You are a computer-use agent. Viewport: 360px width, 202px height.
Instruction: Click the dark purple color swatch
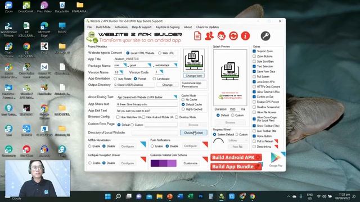click(x=155, y=163)
